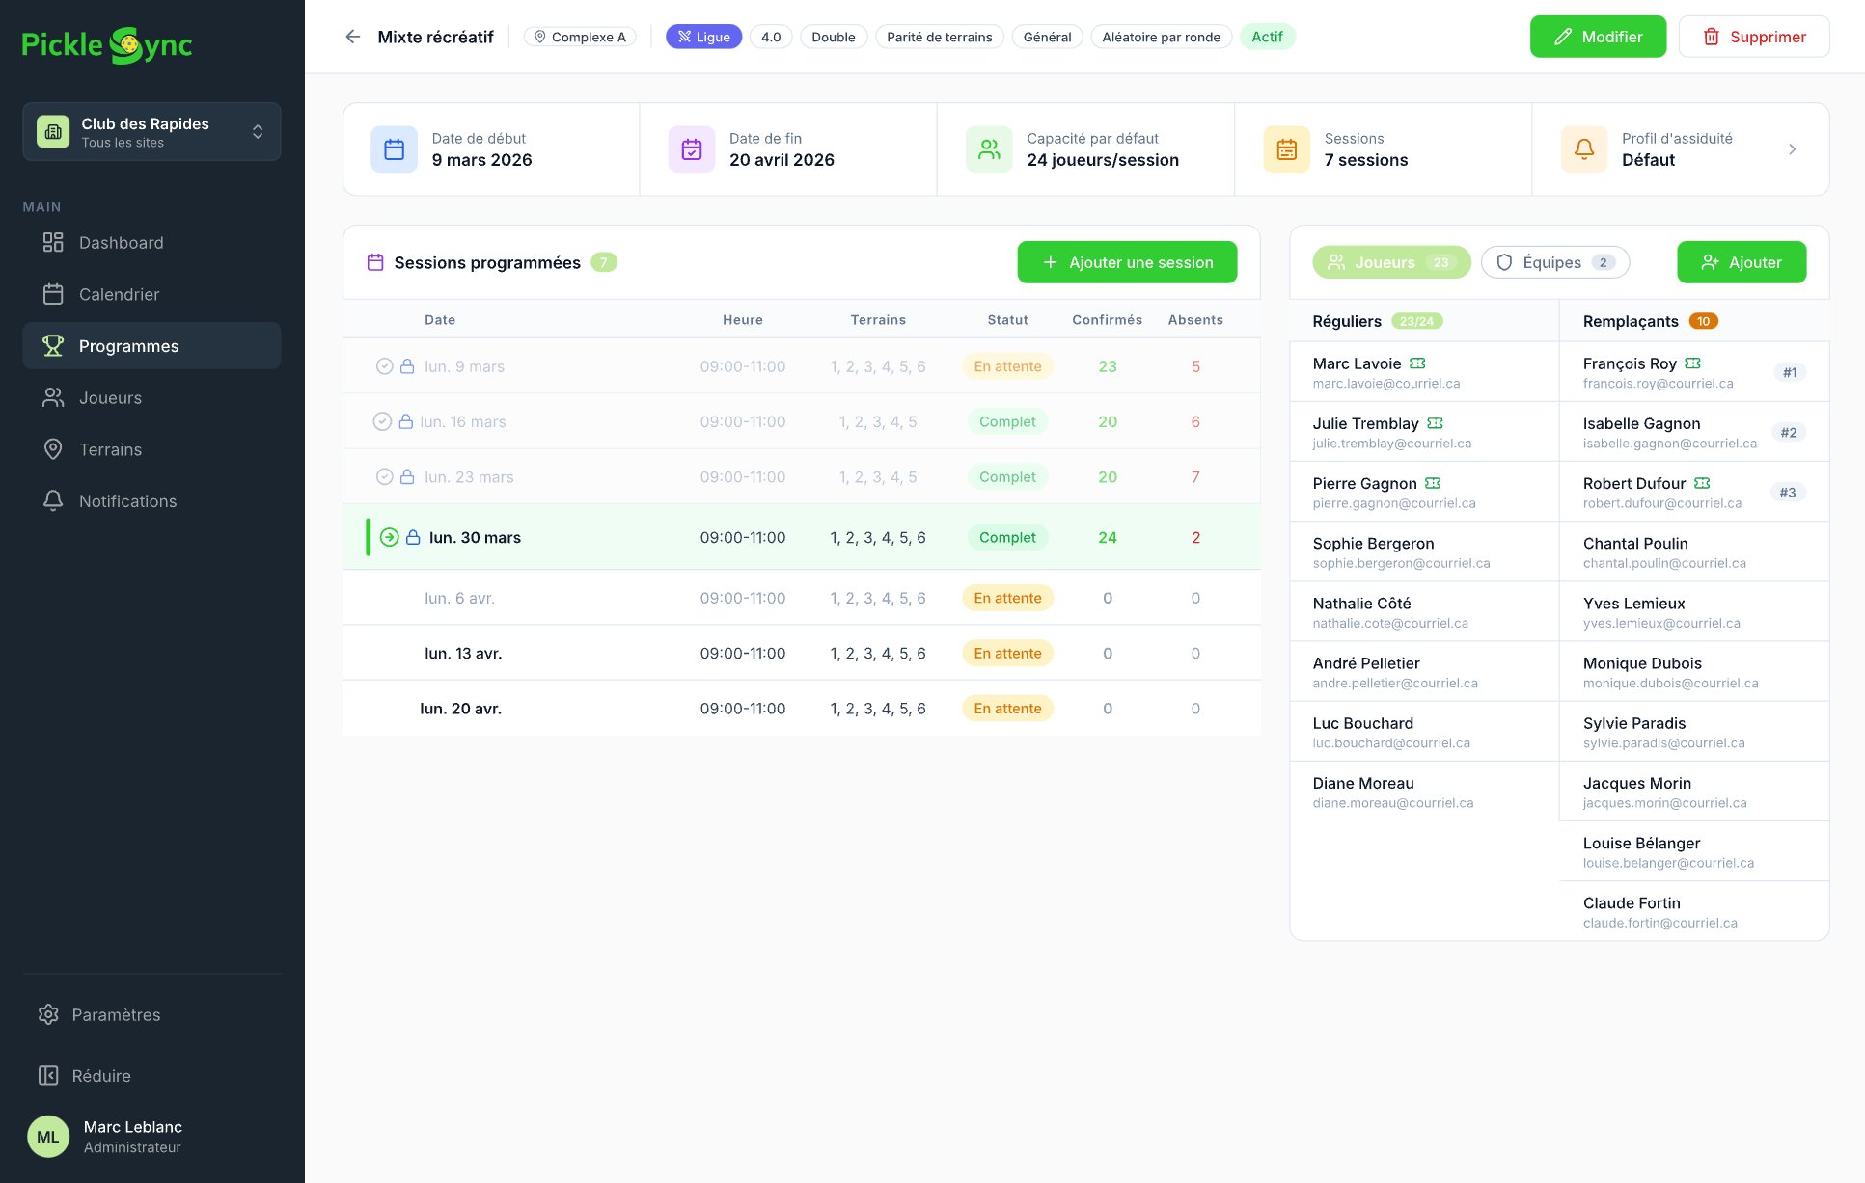Toggle the completion check on lun. 9 mars

[x=384, y=365]
